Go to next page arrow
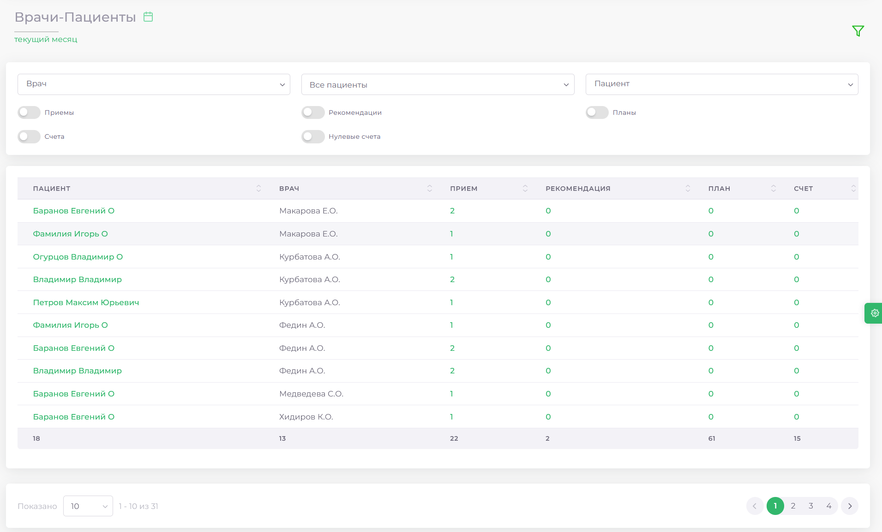 pyautogui.click(x=850, y=506)
